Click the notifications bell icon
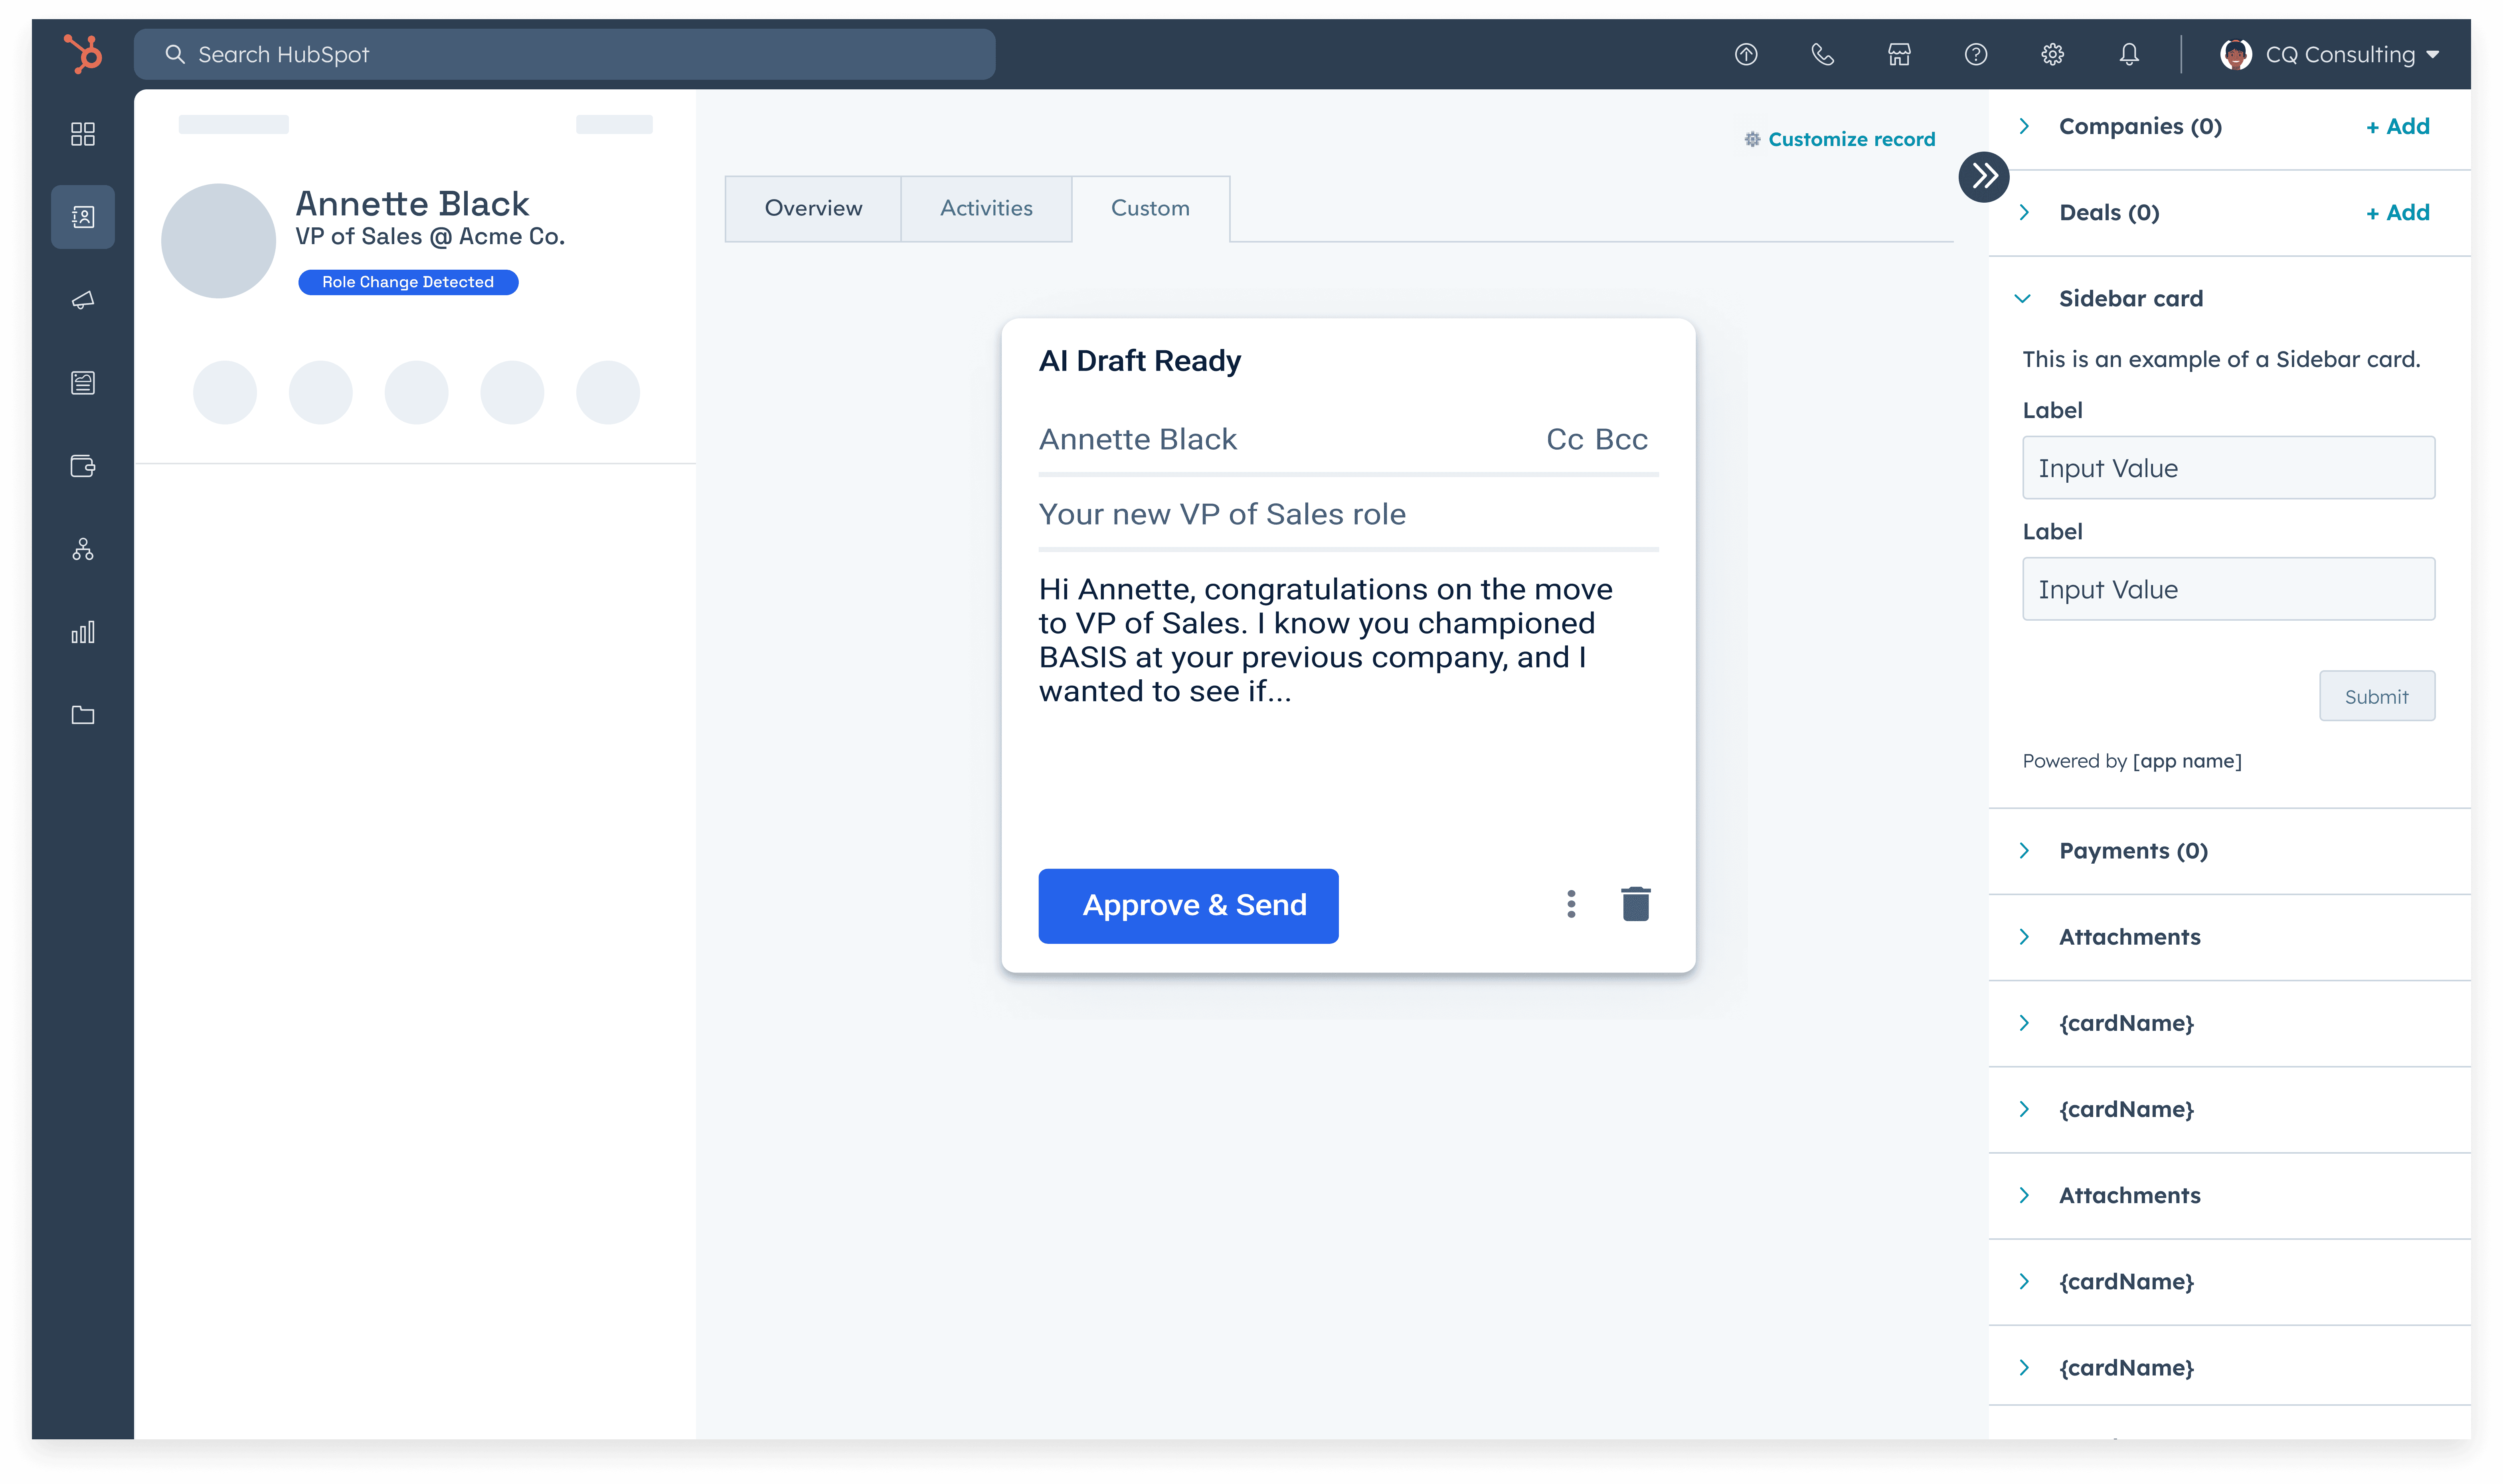 [2129, 54]
